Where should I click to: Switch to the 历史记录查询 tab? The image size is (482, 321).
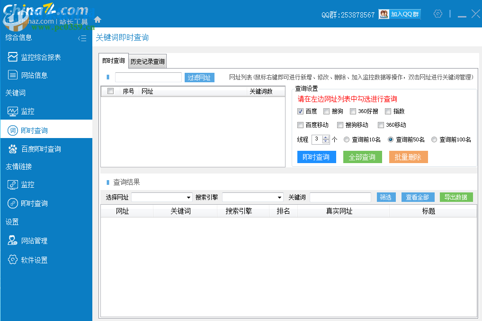pos(148,61)
